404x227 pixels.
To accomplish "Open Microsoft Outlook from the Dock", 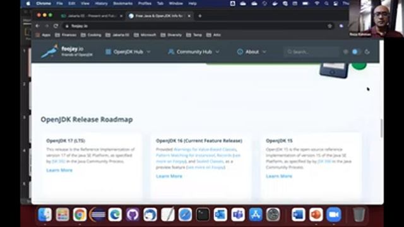I will click(220, 214).
